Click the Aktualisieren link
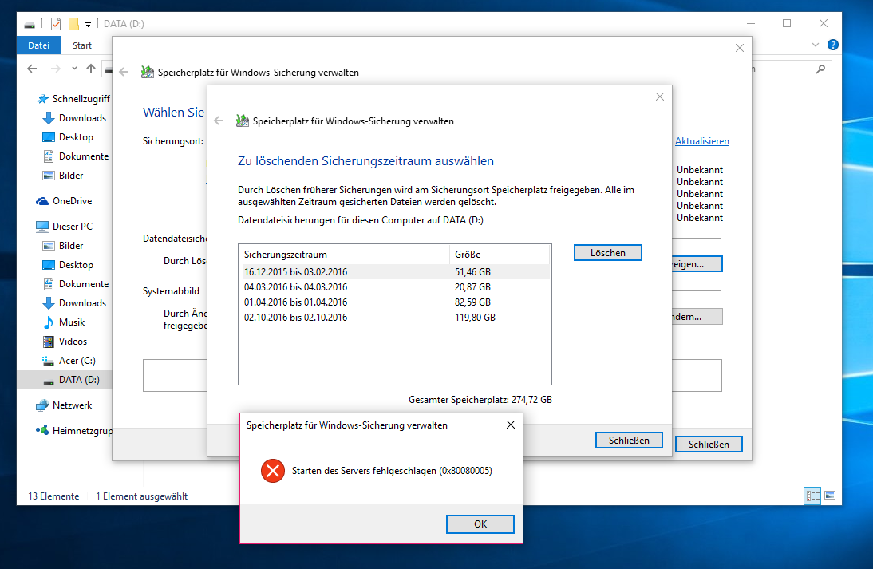873x569 pixels. tap(702, 141)
